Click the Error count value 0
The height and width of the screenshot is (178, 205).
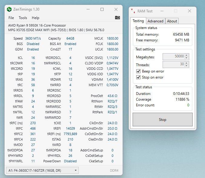click(x=188, y=105)
